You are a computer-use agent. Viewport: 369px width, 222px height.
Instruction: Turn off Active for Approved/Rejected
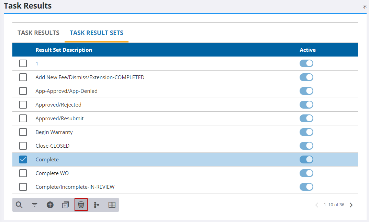click(x=306, y=105)
